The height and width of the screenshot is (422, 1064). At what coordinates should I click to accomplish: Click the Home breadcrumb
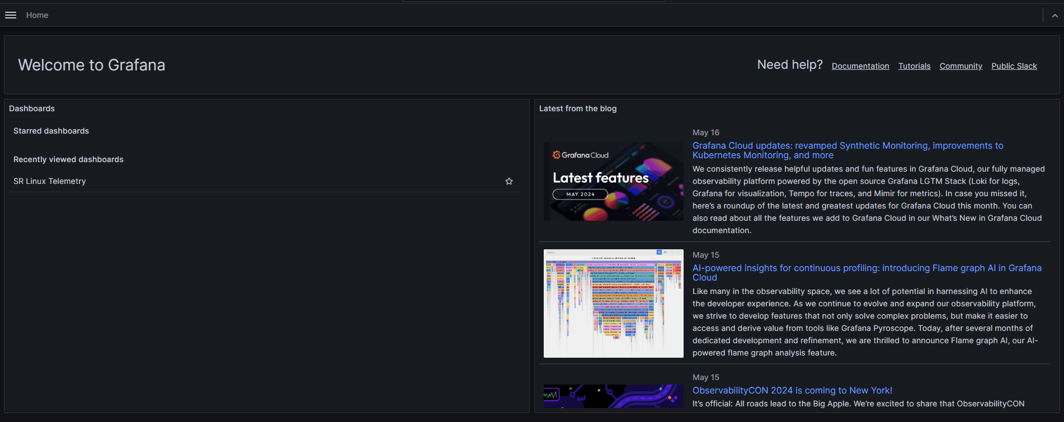(x=37, y=15)
